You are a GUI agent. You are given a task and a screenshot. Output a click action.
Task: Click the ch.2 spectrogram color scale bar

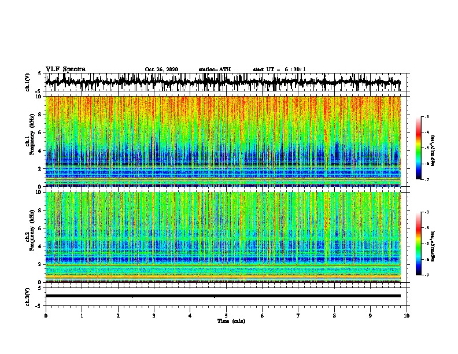point(418,244)
